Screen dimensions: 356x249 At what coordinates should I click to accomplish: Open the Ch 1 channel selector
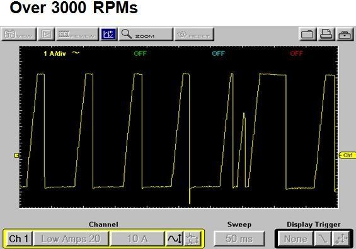coord(19,238)
